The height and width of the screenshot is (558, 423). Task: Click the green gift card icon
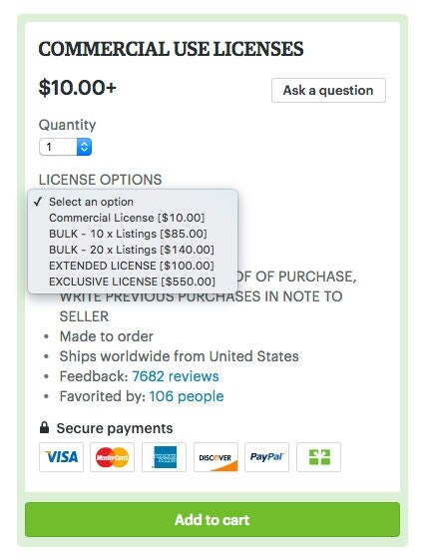[319, 457]
